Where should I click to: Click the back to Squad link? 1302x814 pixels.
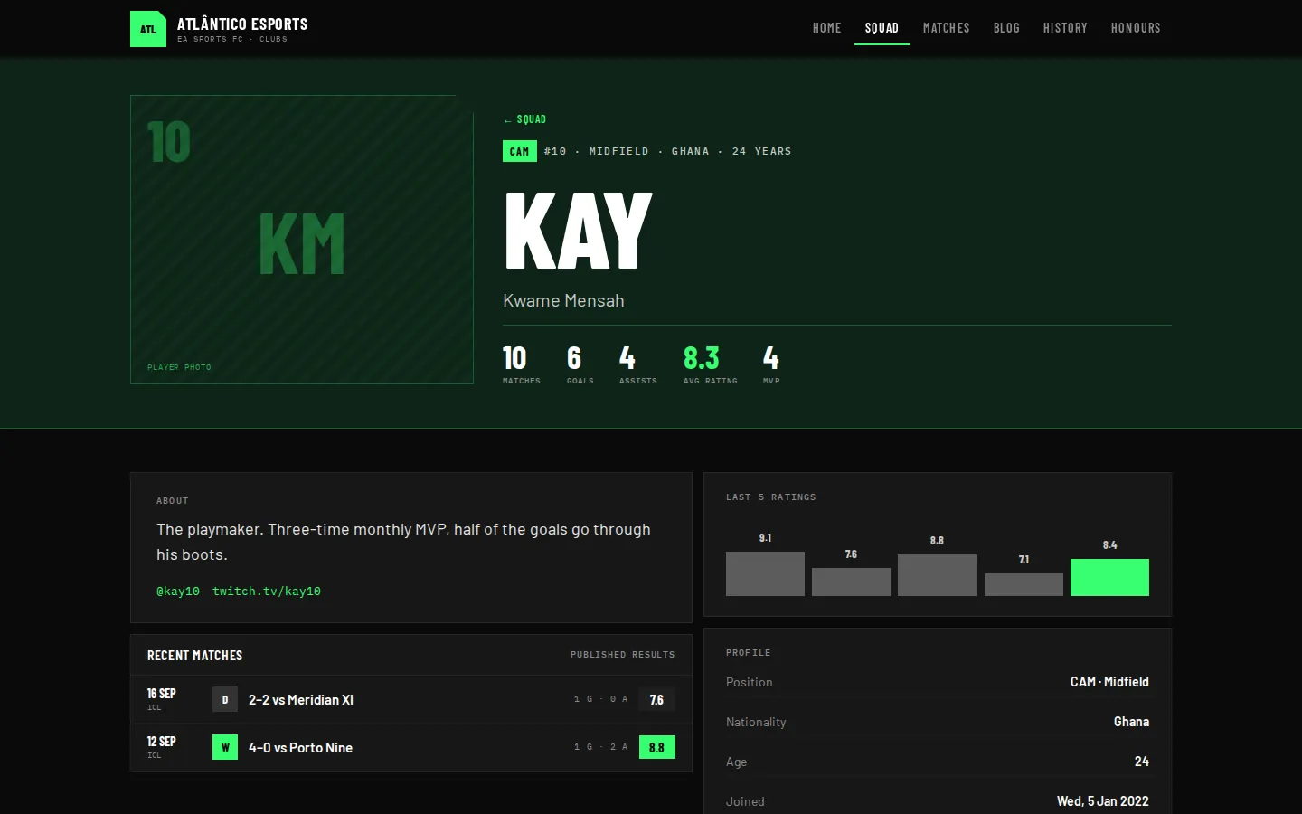524,119
